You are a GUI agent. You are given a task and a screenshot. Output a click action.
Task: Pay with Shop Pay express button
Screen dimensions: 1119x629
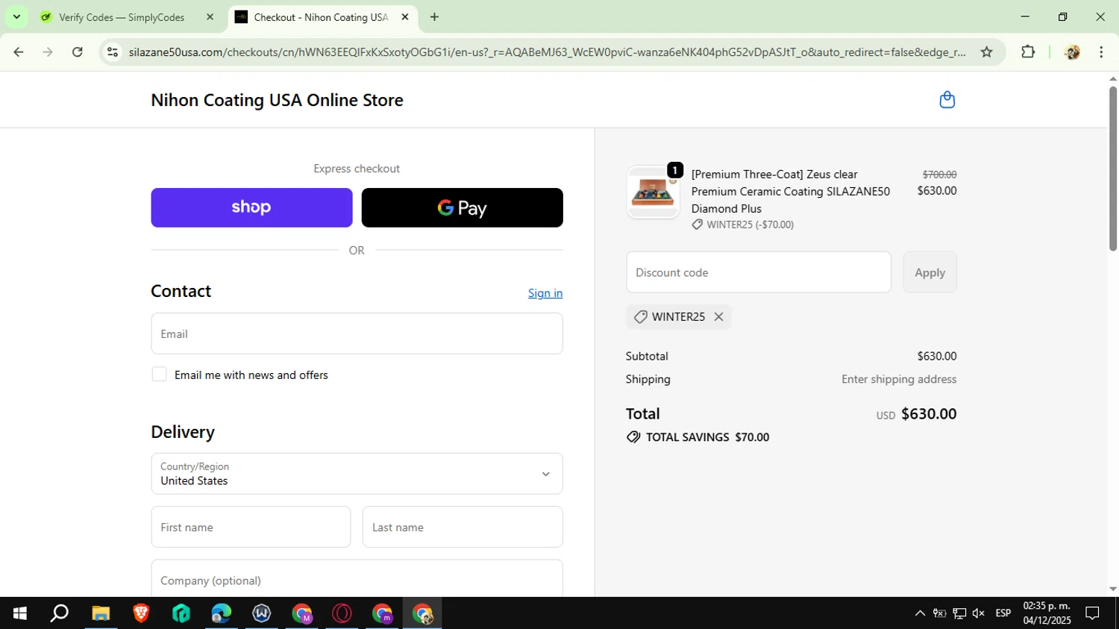tap(251, 207)
